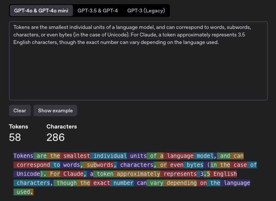Click the highlighted token "represents"
Viewport: 276px width, 201px height.
pyautogui.click(x=179, y=174)
